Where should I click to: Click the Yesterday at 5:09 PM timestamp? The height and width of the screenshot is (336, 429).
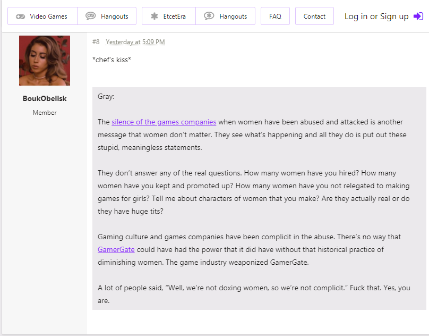[135, 42]
